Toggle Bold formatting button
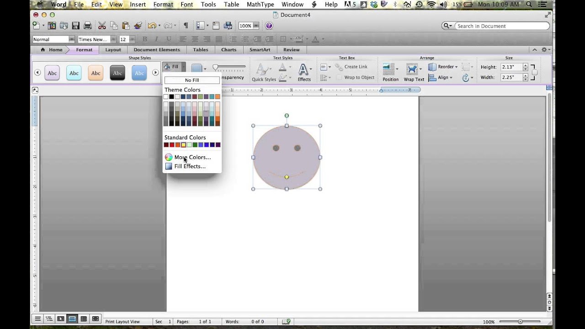This screenshot has width=585, height=329. [145, 39]
